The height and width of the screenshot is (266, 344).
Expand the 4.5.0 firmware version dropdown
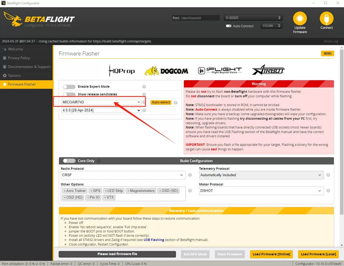tap(101, 110)
